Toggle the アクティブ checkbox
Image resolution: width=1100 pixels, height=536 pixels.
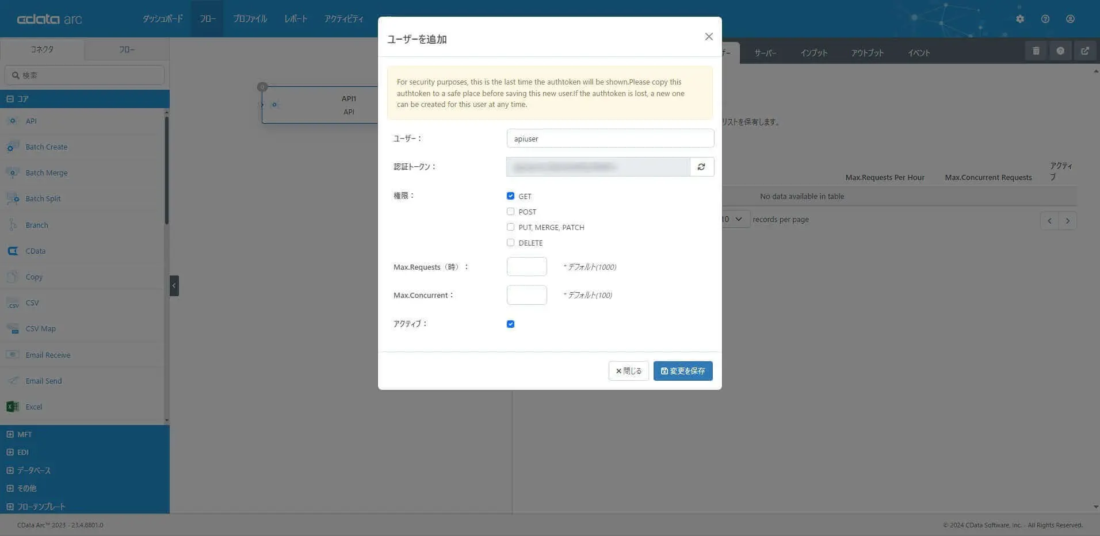click(x=510, y=324)
